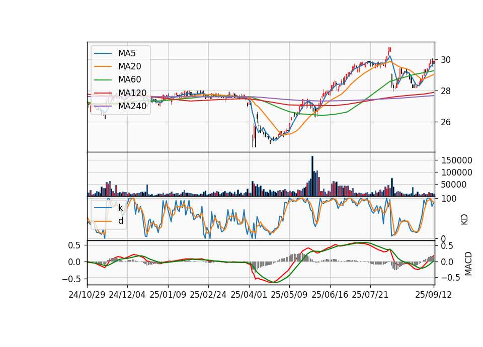Click the highest candlestick peak above 30
The height and width of the screenshot is (347, 483).
(x=390, y=50)
